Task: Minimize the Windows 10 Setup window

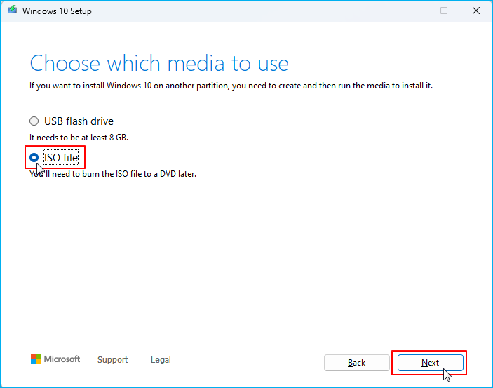Action: pos(412,11)
